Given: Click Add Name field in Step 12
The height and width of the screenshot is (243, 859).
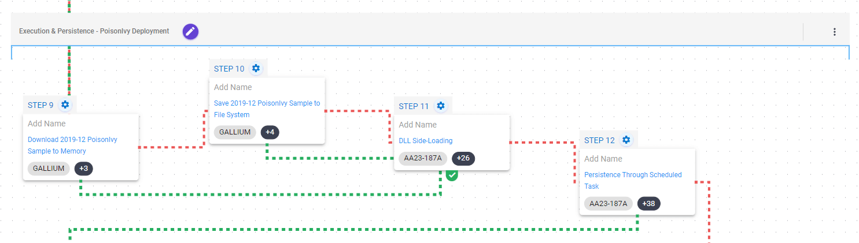Looking at the screenshot, I should 603,159.
